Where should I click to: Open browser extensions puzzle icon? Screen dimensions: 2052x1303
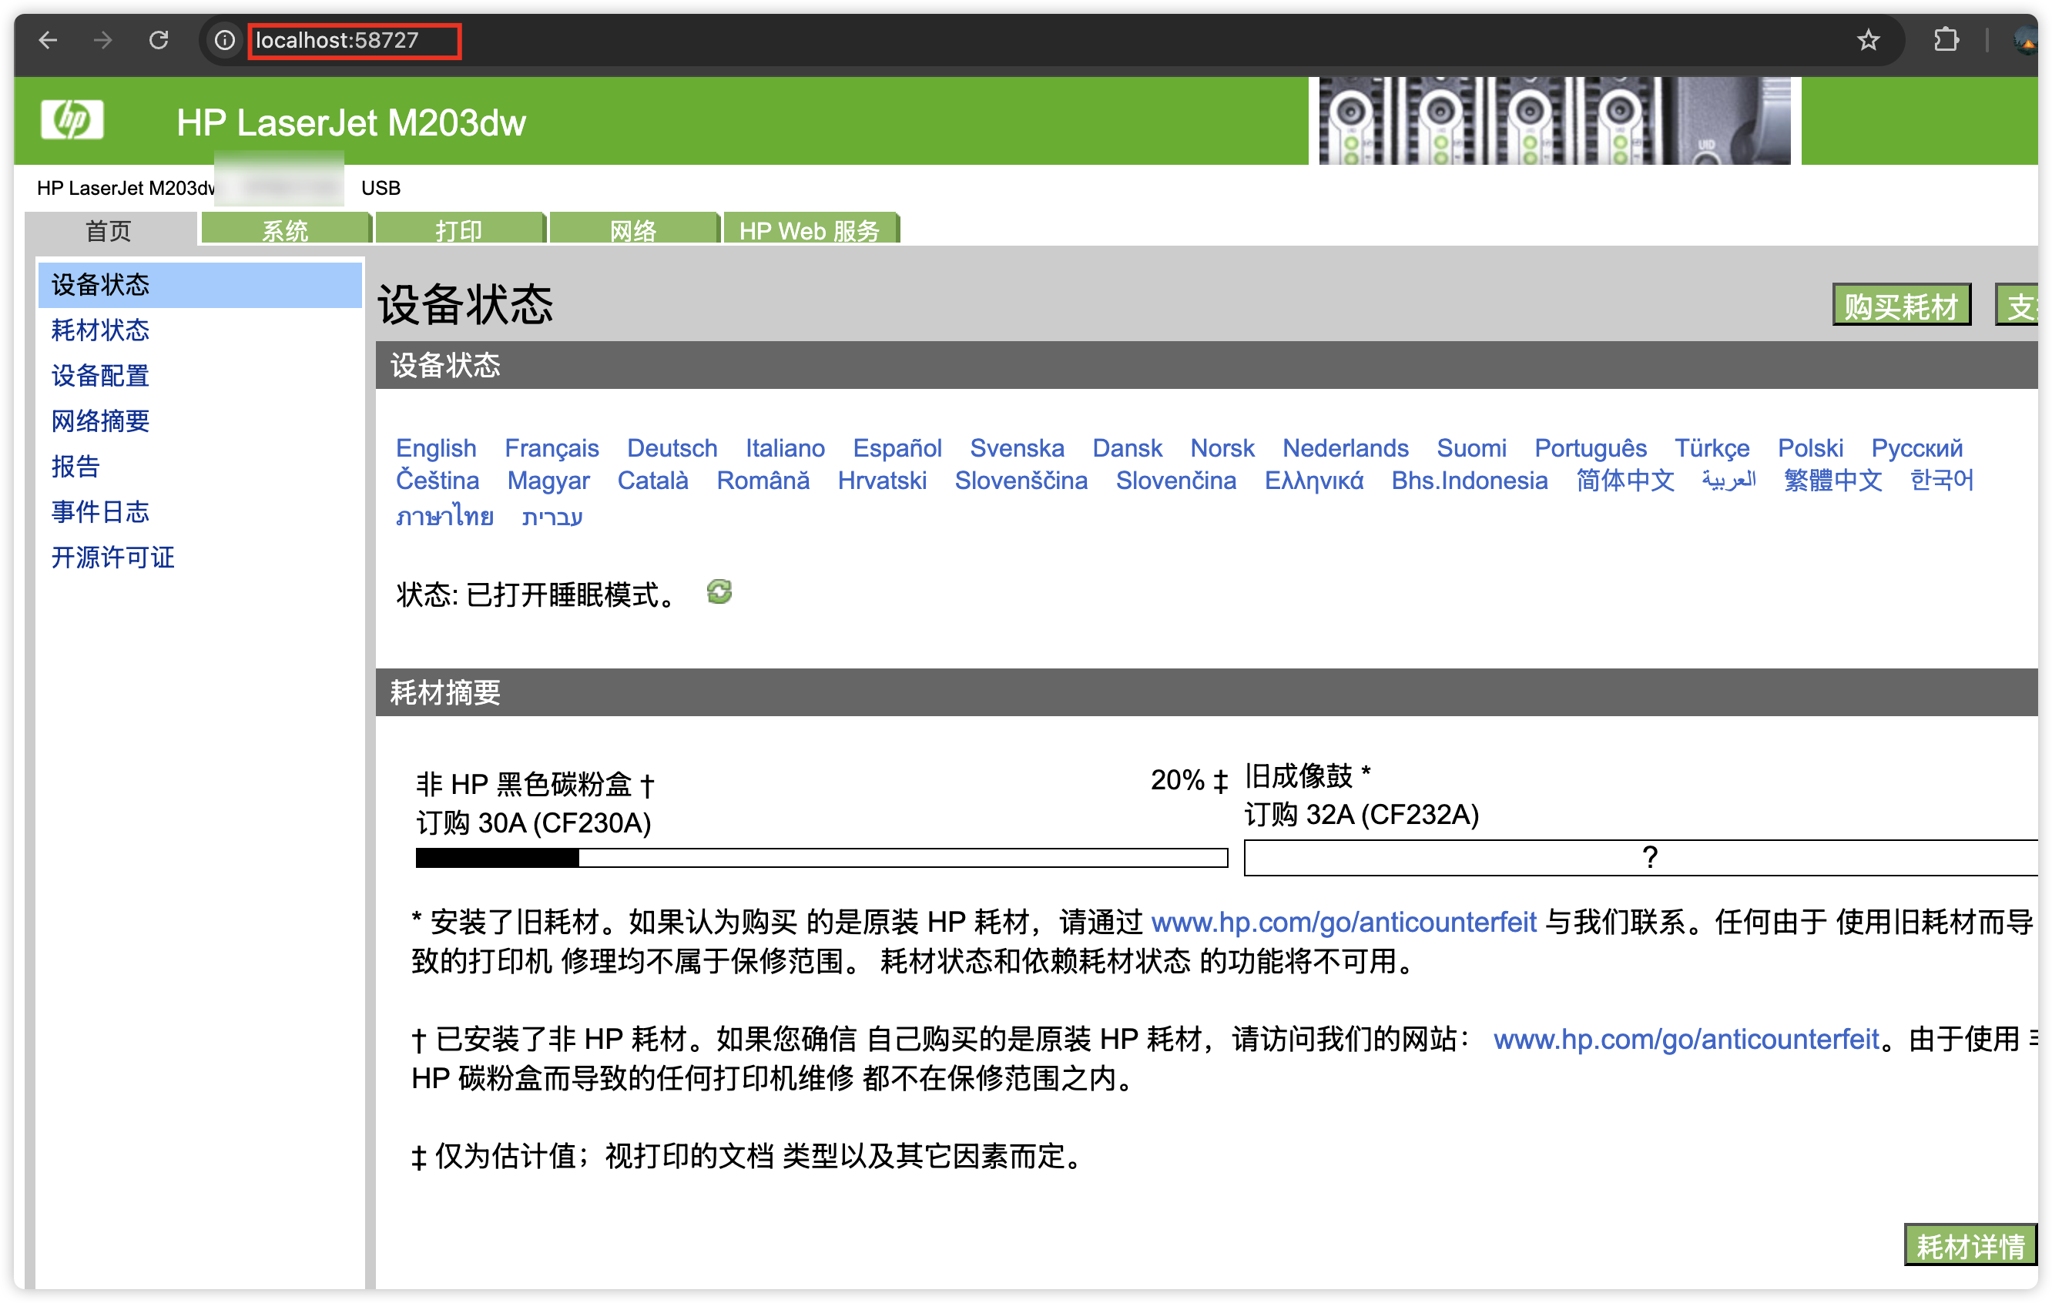[1946, 40]
